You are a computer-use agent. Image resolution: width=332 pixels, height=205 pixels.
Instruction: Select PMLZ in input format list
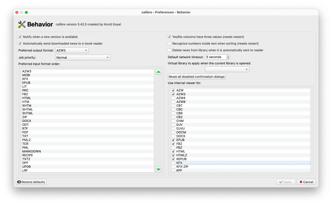click(x=88, y=140)
